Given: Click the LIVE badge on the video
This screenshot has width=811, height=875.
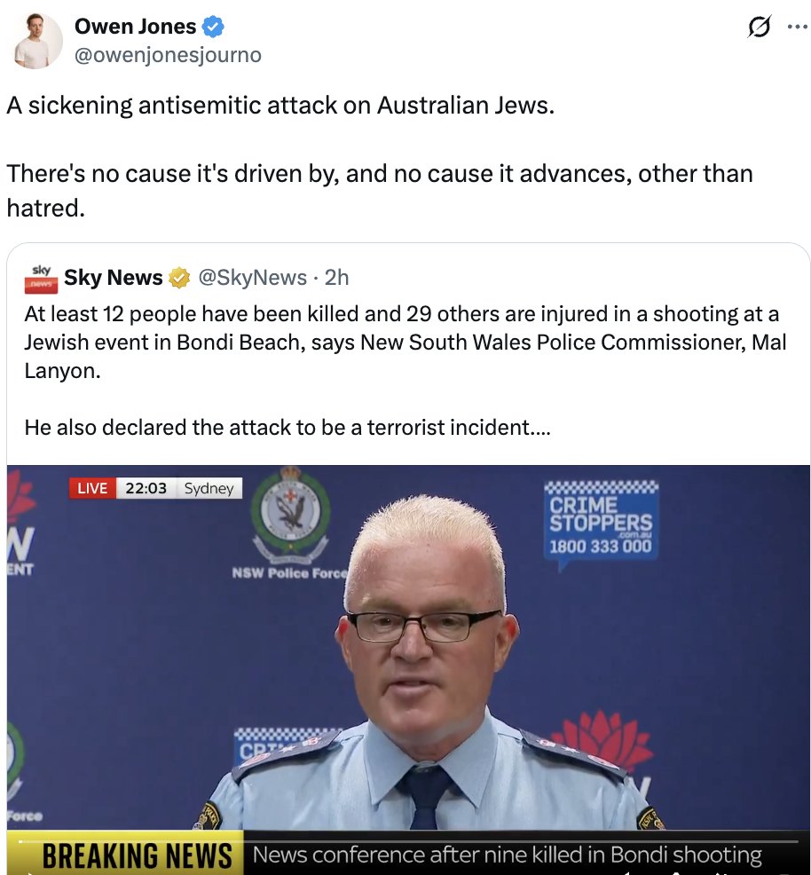Looking at the screenshot, I should pyautogui.click(x=92, y=488).
